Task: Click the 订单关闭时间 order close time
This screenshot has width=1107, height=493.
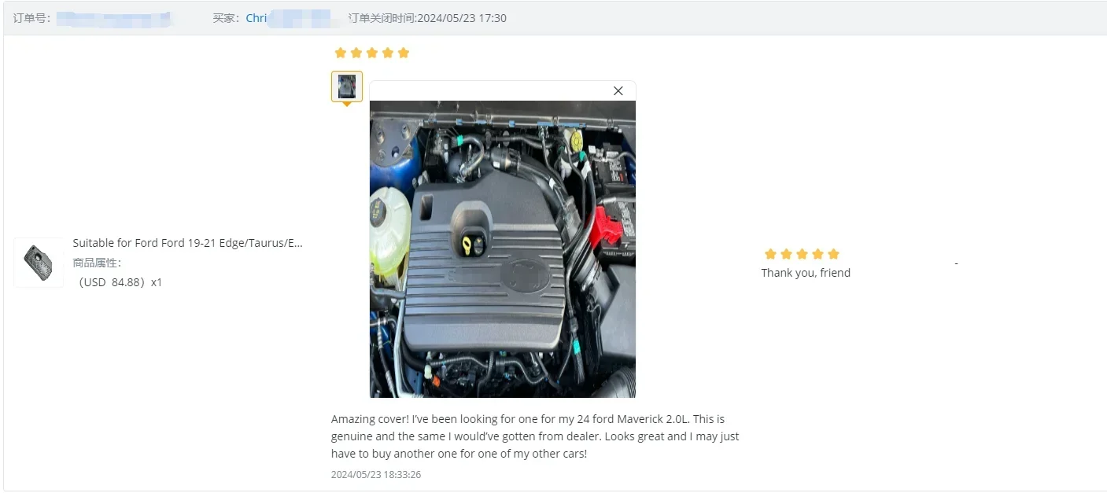Action: pos(427,18)
